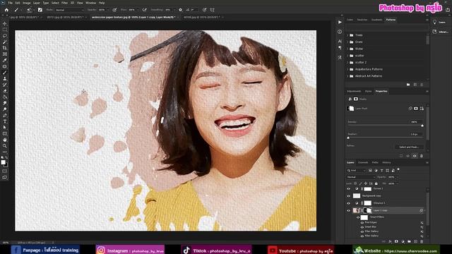Select the Lasso tool

pyautogui.click(x=5, y=36)
